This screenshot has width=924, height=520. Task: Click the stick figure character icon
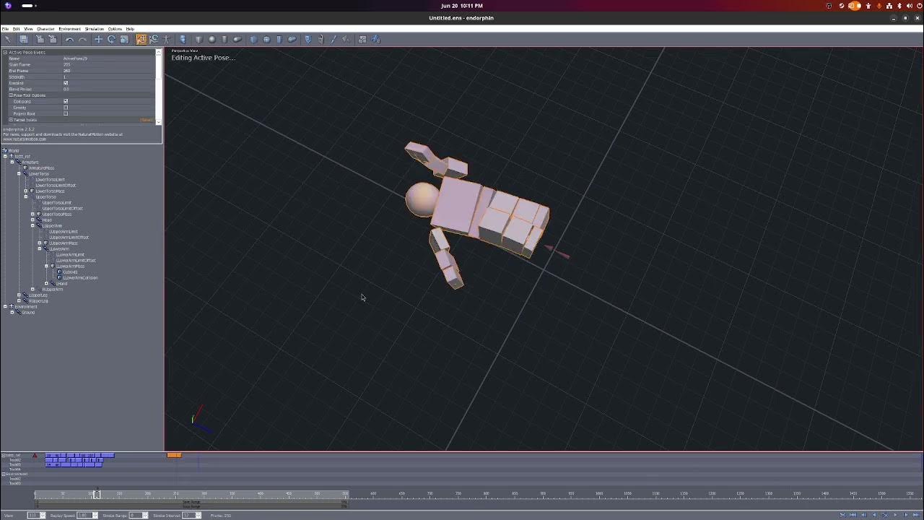coord(167,39)
